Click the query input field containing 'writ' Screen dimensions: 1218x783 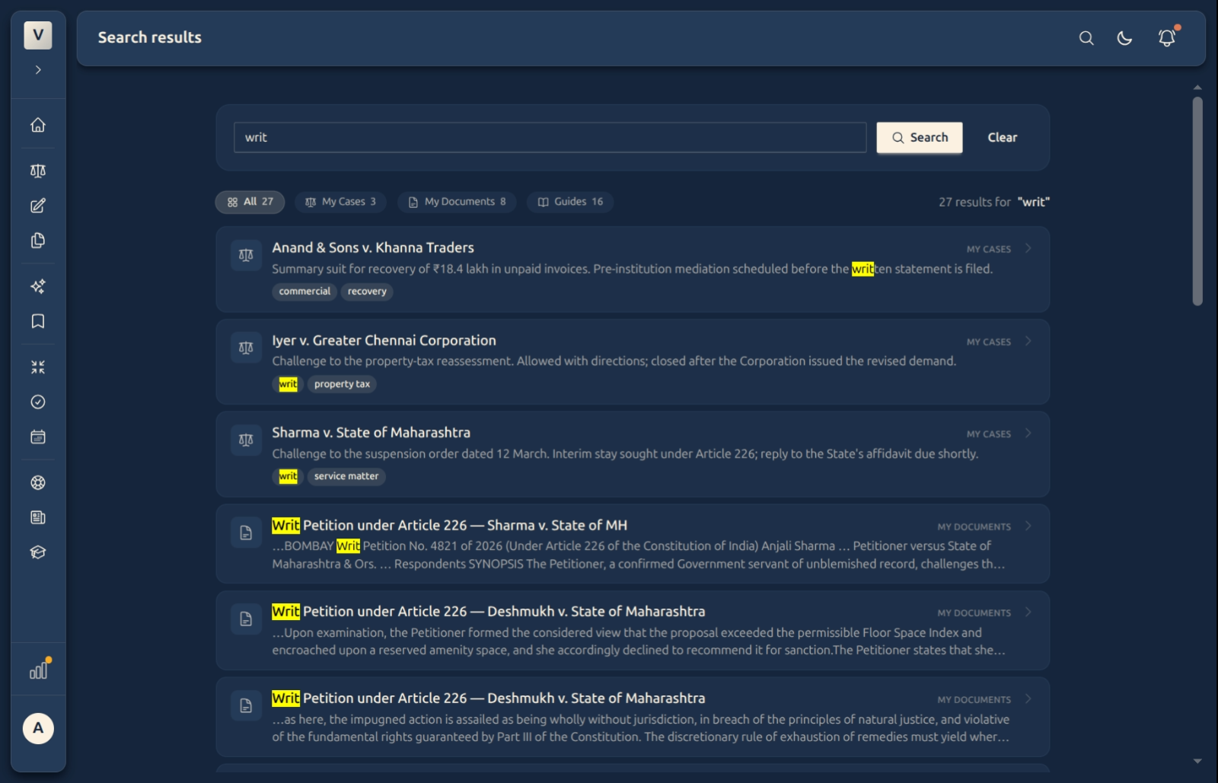[x=550, y=138]
